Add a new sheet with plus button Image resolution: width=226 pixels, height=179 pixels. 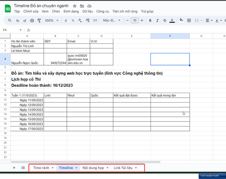tap(14, 168)
